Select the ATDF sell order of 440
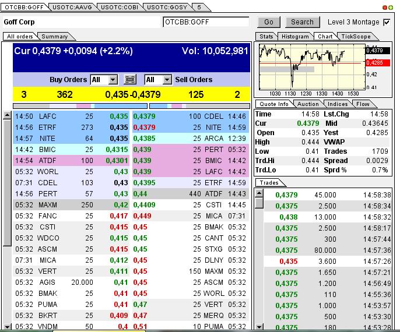400x332 pixels. tap(191, 194)
